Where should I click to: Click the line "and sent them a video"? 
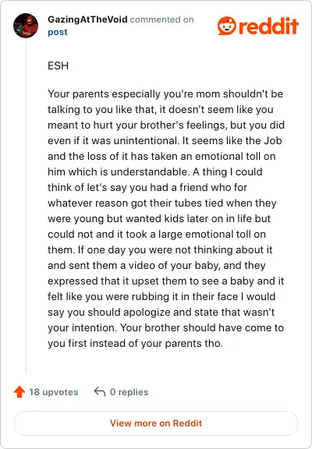pyautogui.click(x=157, y=265)
